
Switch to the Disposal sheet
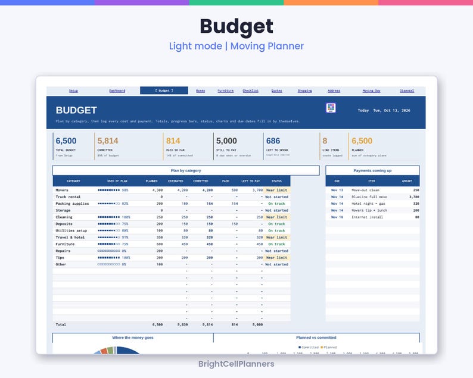pyautogui.click(x=407, y=90)
